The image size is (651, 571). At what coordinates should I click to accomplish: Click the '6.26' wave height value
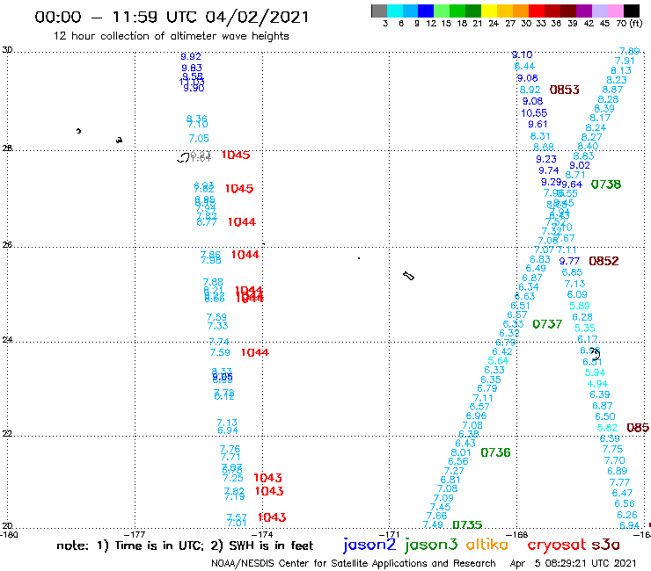point(627,515)
